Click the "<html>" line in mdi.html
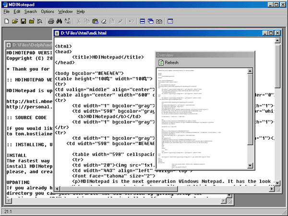Image resolution: width=288 pixels, height=216 pixels. [63, 46]
